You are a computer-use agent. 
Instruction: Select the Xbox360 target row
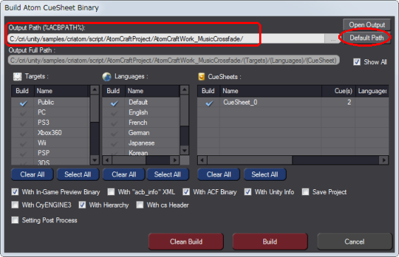point(50,133)
